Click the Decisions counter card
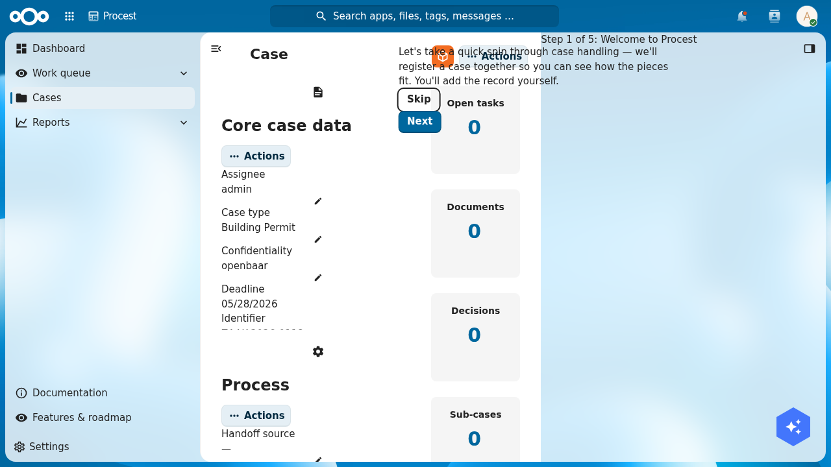The height and width of the screenshot is (467, 831). 475,337
